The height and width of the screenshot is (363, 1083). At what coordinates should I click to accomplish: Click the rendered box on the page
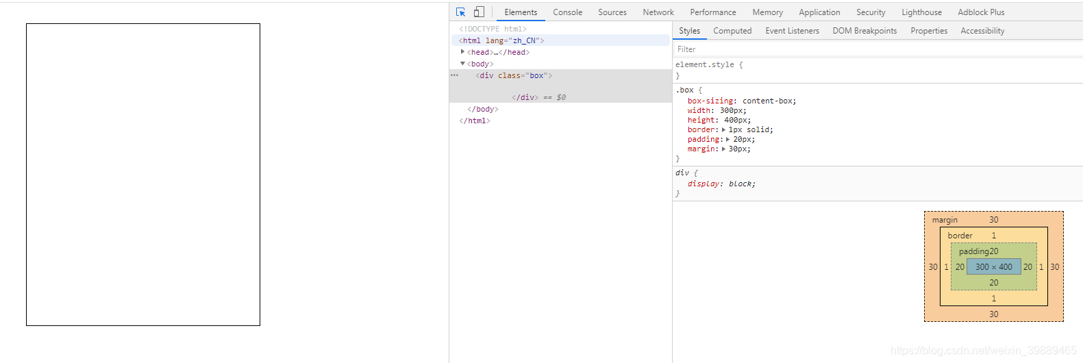(143, 175)
